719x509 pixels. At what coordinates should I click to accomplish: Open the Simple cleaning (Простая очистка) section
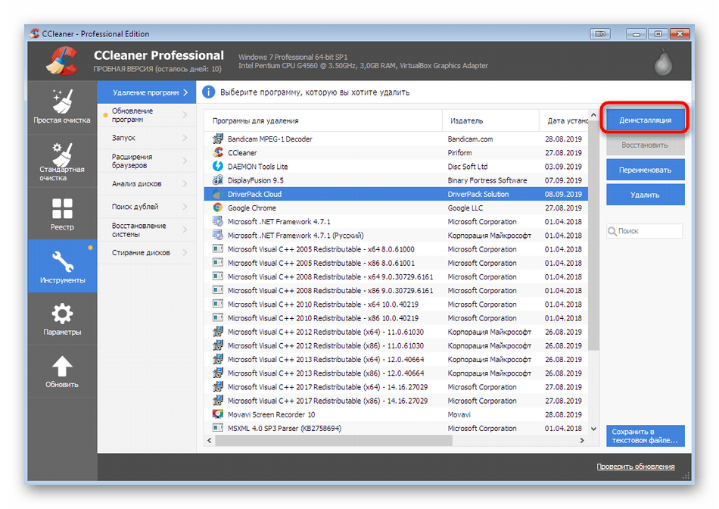click(62, 107)
